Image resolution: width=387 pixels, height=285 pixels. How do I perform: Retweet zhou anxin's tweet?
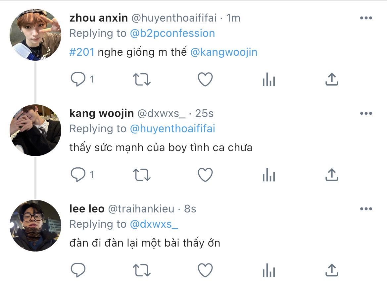click(142, 79)
